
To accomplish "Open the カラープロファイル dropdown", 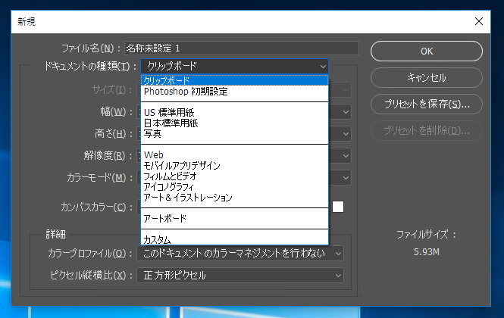I will pyautogui.click(x=240, y=254).
